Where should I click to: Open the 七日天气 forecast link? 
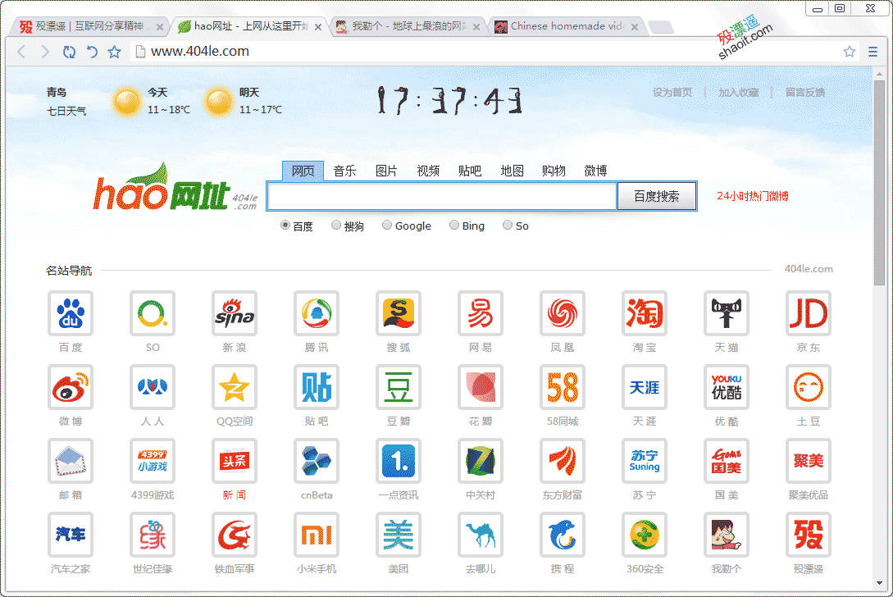[x=66, y=111]
